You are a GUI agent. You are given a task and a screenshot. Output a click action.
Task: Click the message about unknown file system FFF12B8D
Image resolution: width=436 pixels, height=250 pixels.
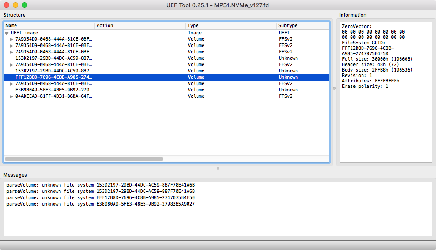pyautogui.click(x=101, y=197)
